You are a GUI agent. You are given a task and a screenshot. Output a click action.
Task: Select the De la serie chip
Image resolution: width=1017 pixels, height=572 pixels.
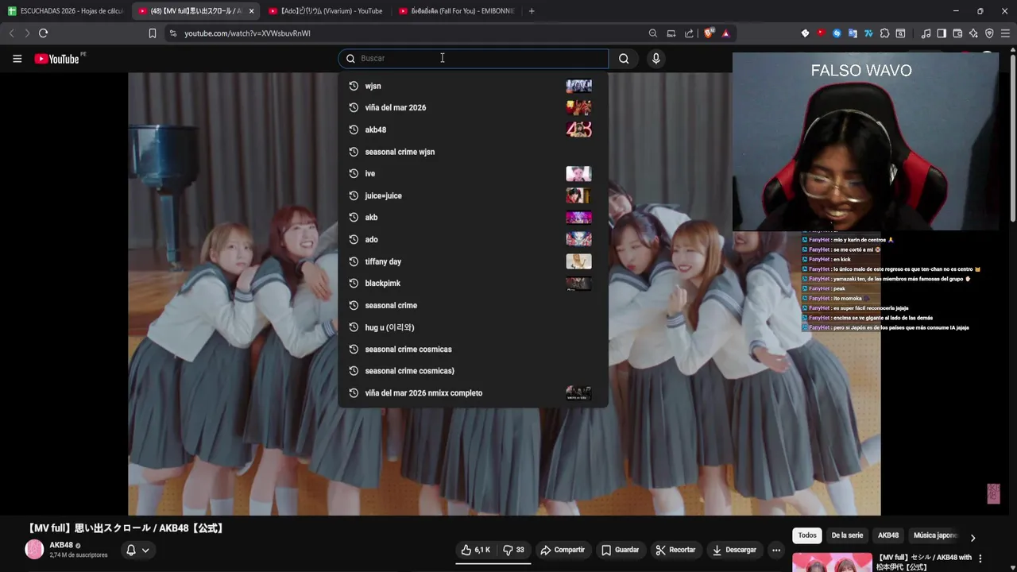pyautogui.click(x=847, y=535)
